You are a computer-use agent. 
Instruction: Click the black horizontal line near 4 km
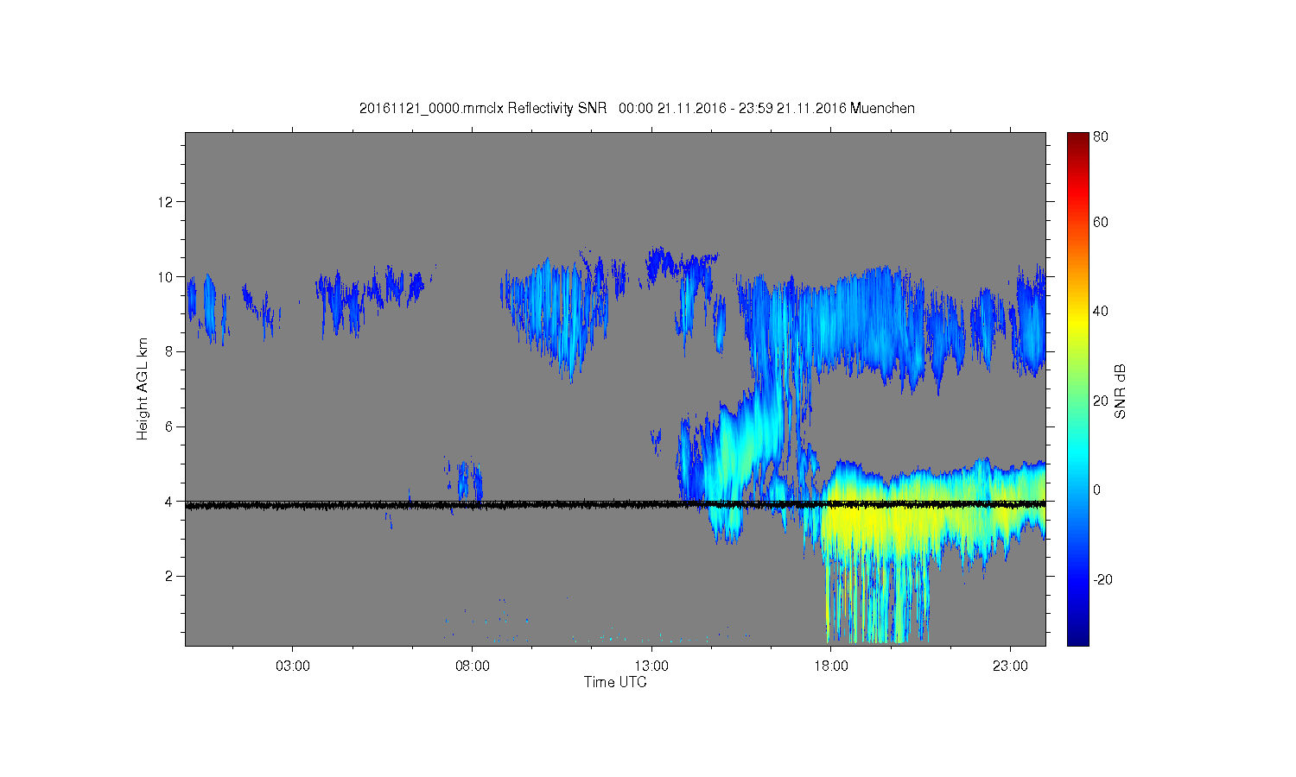(615, 505)
